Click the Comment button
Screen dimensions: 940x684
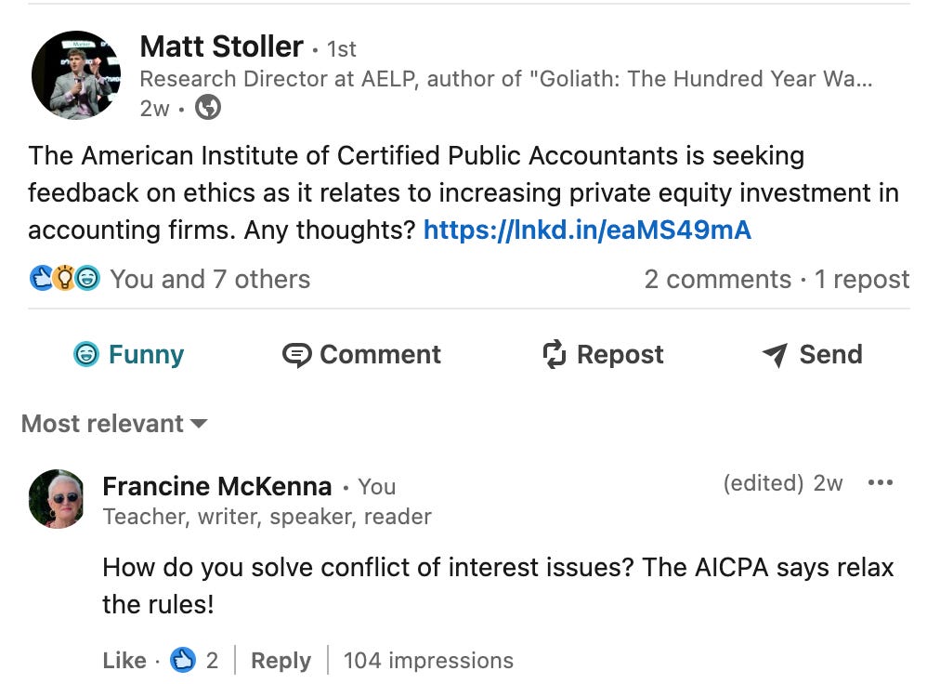click(361, 354)
